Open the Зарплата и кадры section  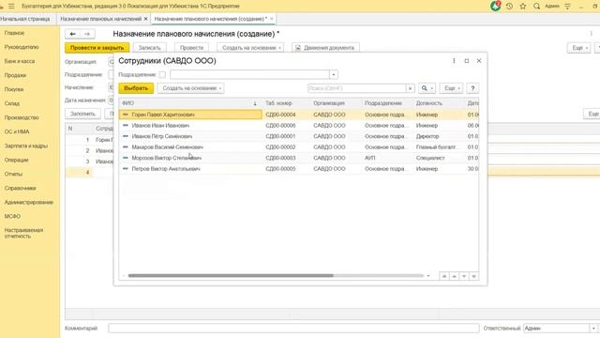(26, 146)
